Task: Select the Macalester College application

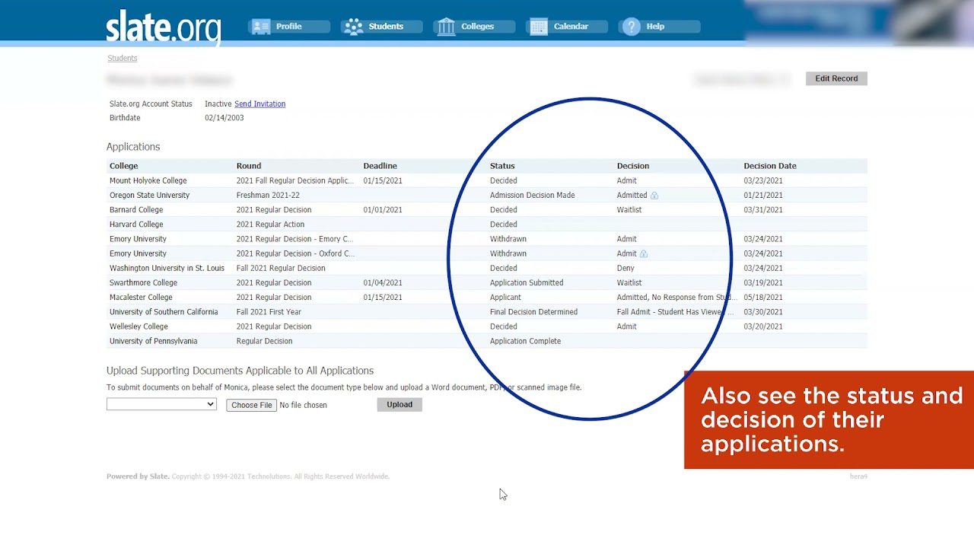Action: point(487,298)
